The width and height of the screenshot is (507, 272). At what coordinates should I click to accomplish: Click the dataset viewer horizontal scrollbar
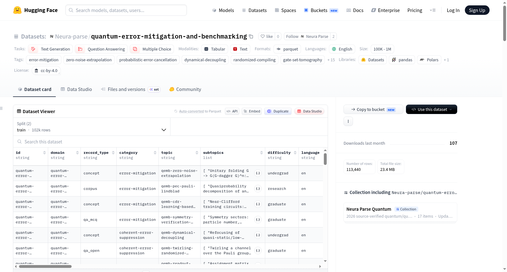pos(45,266)
